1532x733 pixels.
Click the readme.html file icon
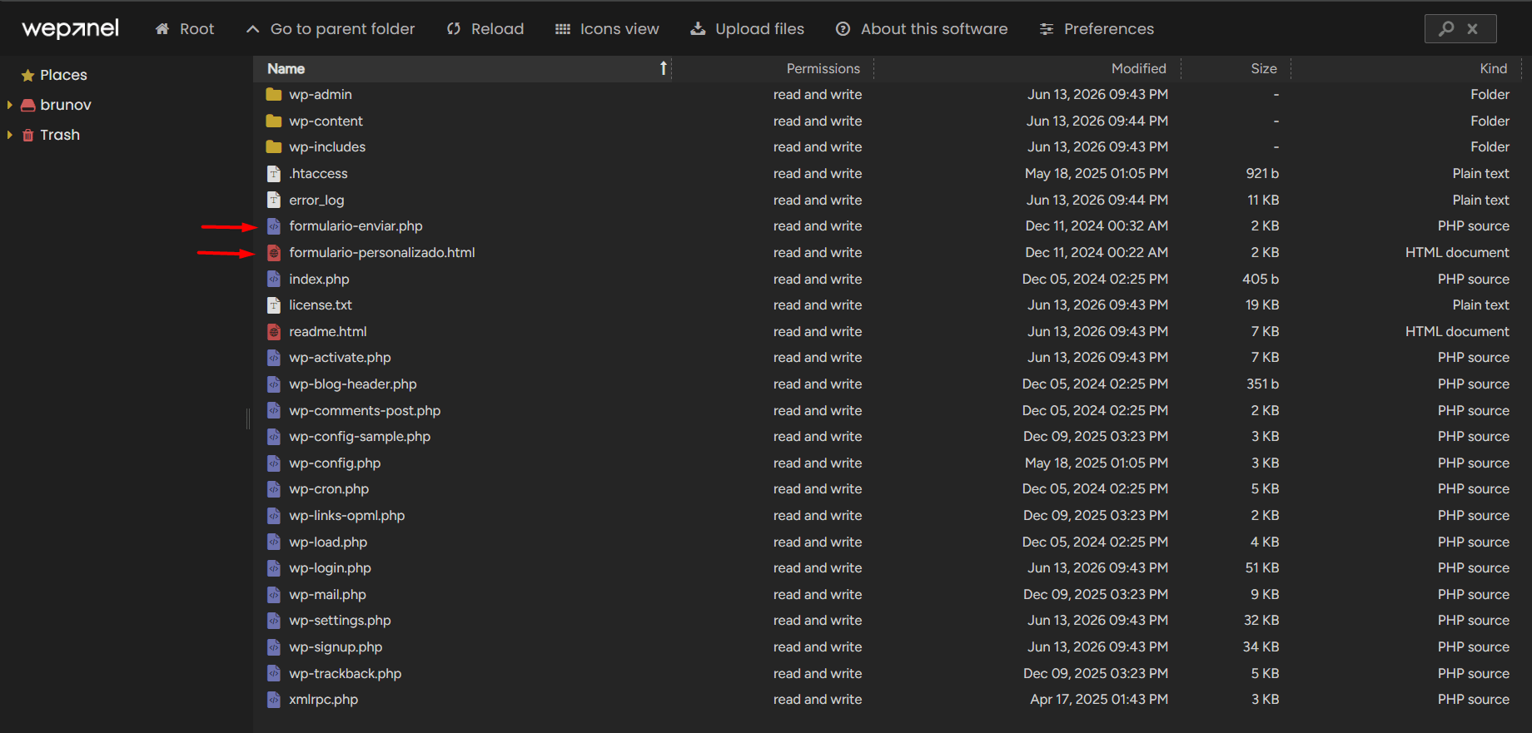point(273,331)
